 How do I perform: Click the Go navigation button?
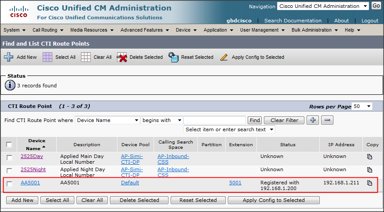[376, 6]
